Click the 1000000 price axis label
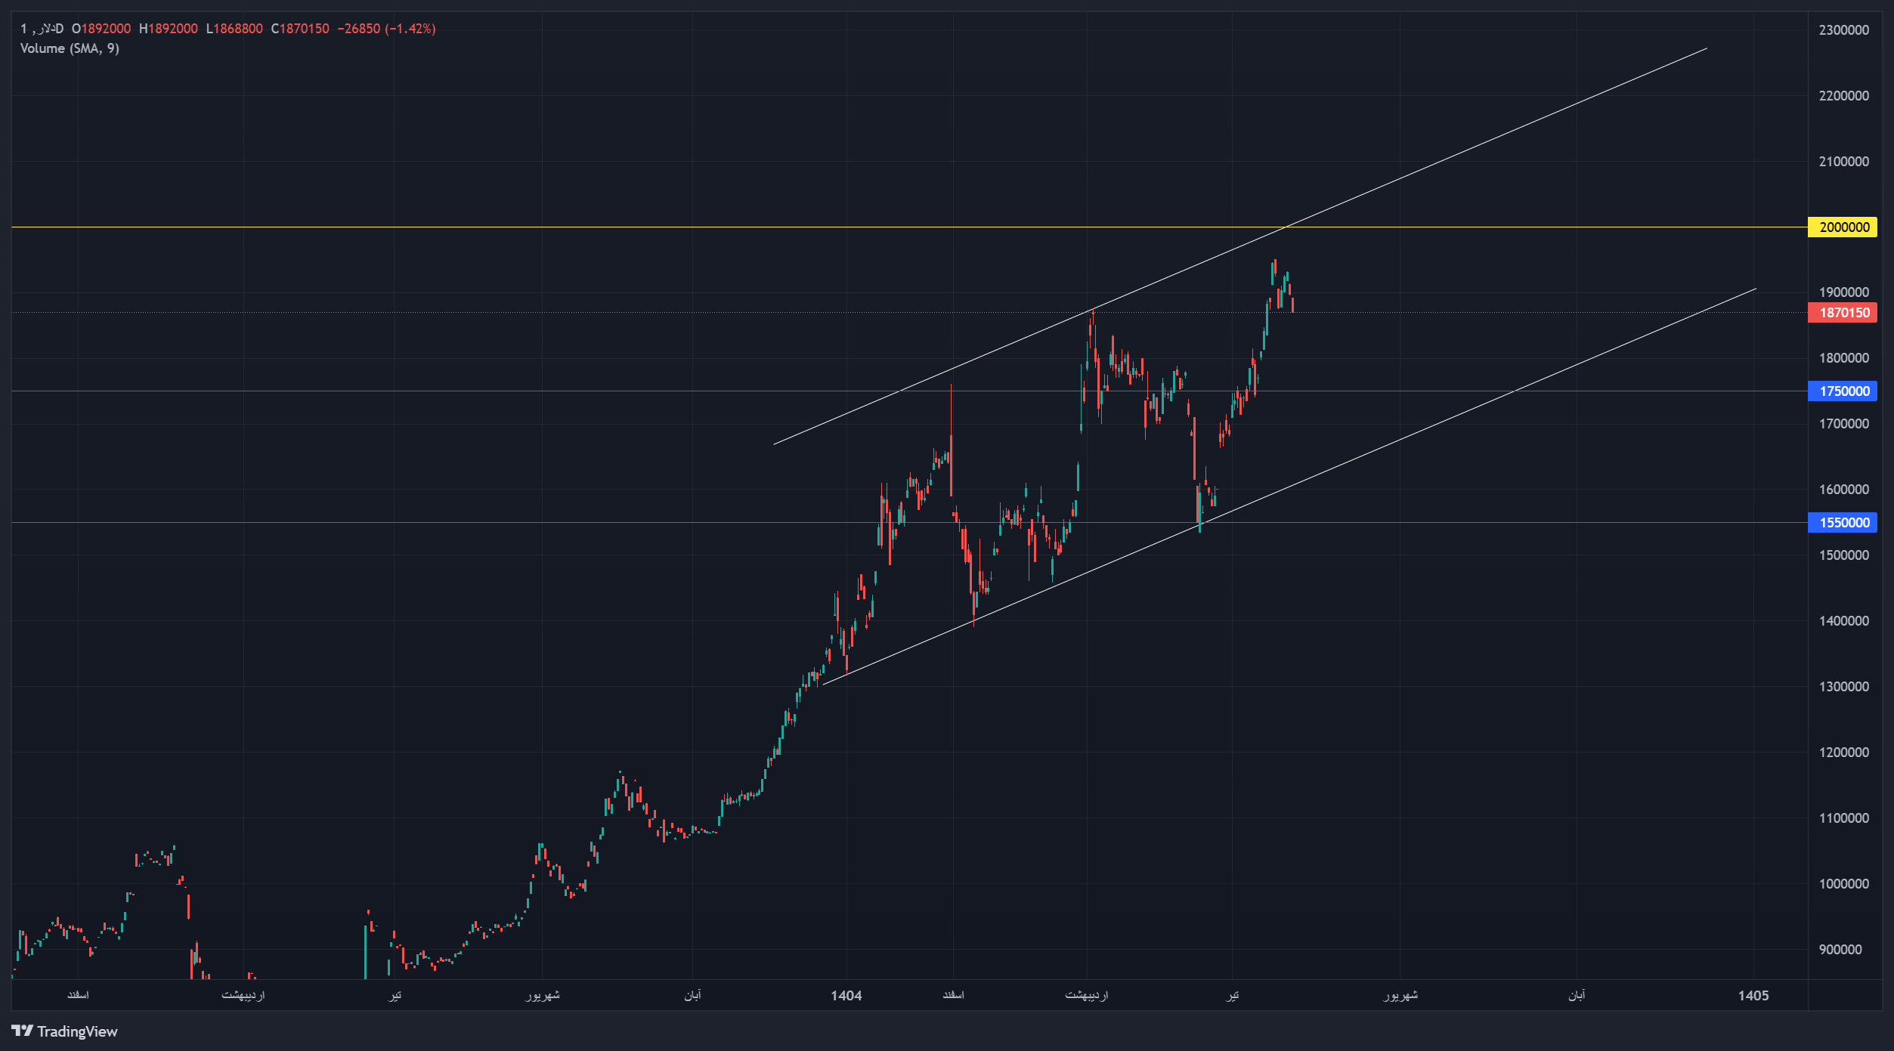This screenshot has width=1894, height=1051. click(1844, 884)
